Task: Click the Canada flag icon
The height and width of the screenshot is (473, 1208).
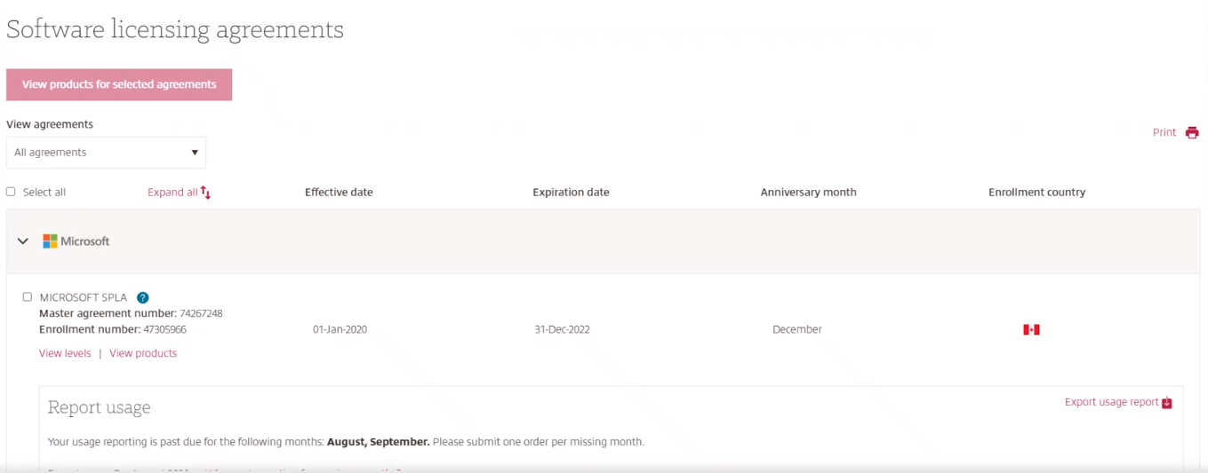Action: (1031, 329)
